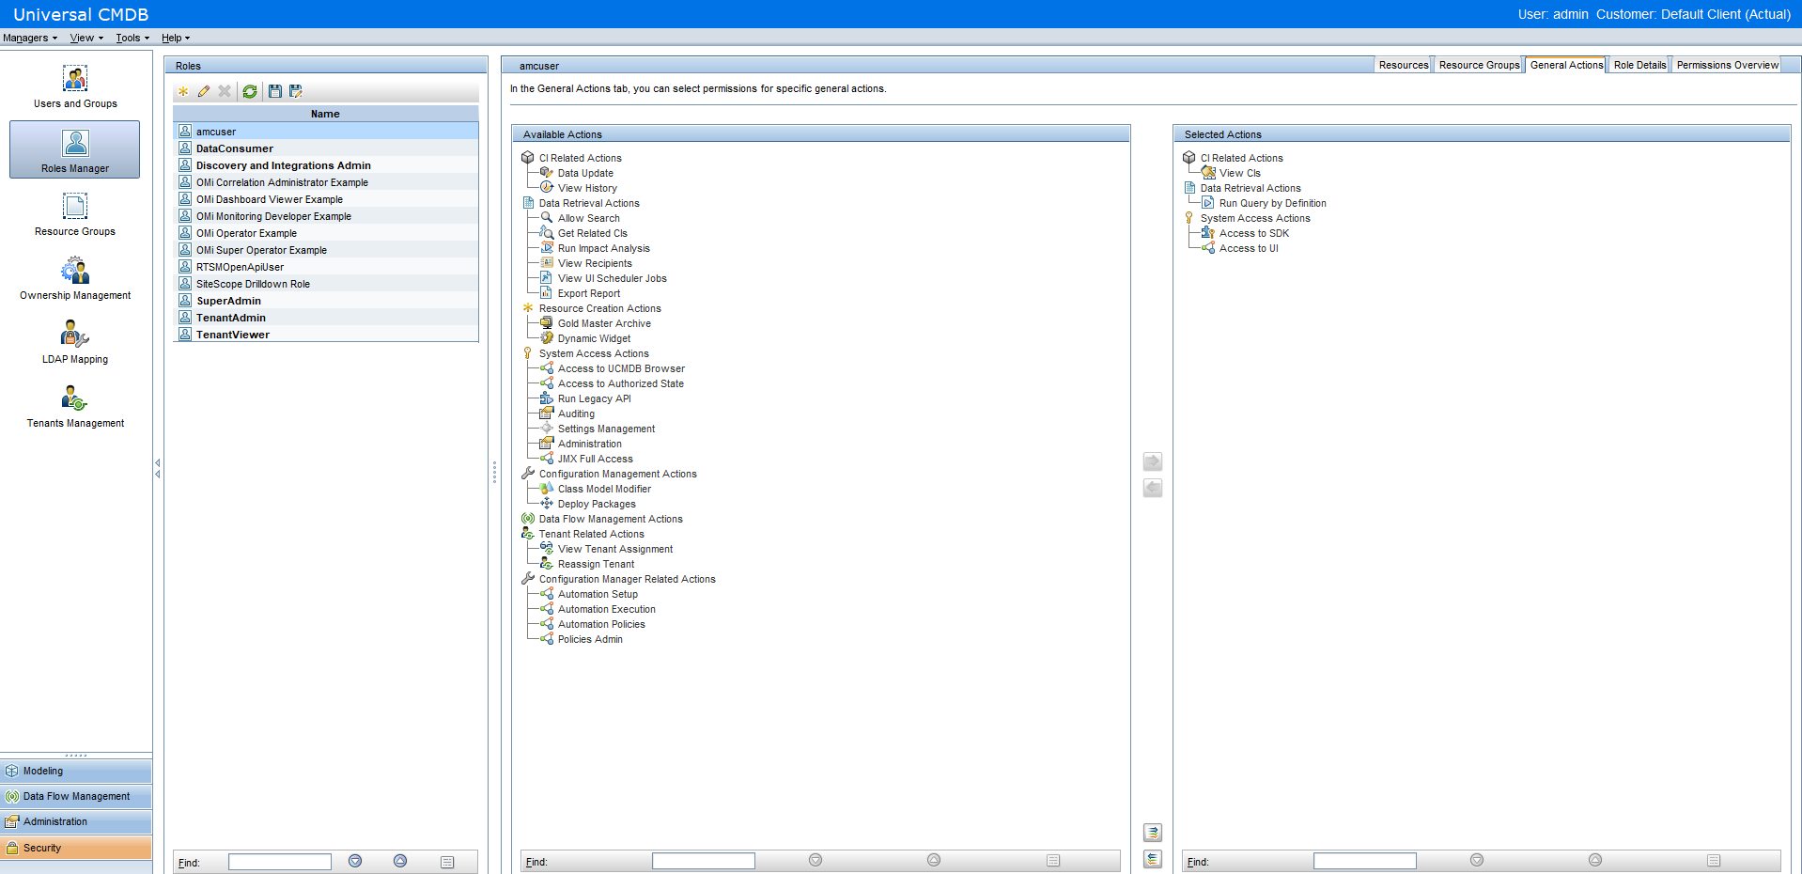Open the Modeling section
Image resolution: width=1802 pixels, height=874 pixels.
point(76,772)
